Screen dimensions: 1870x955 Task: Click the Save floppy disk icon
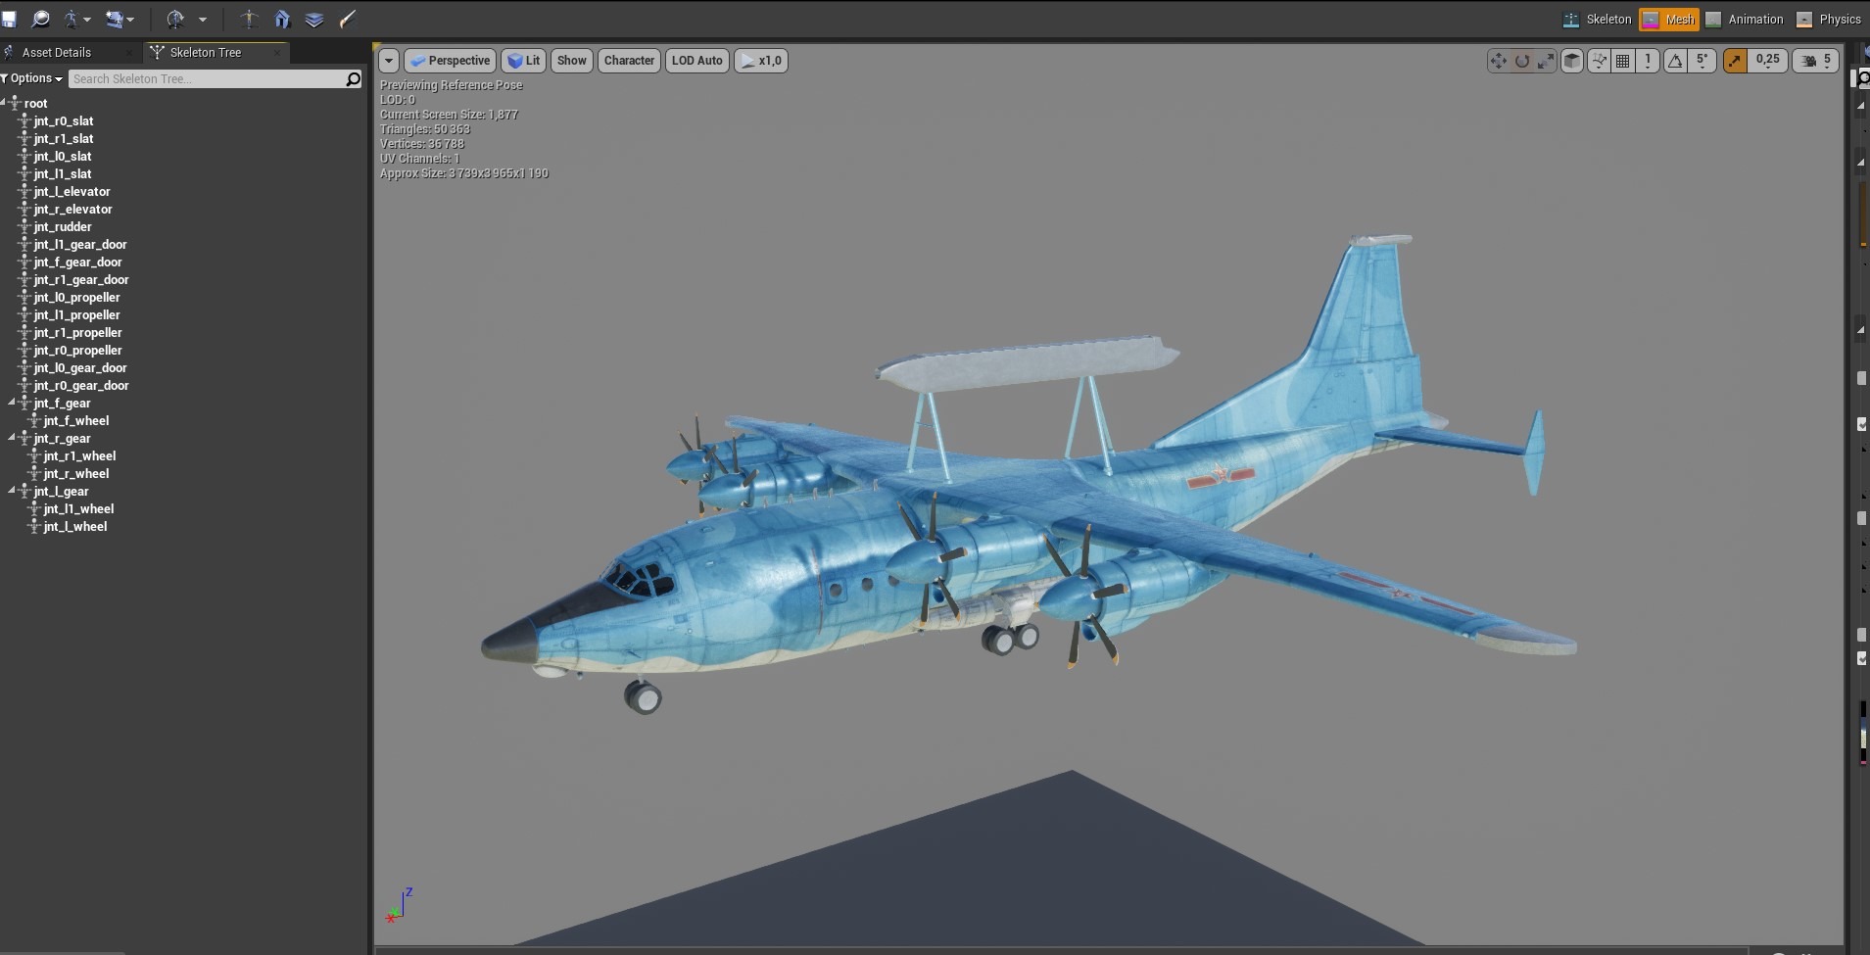9,19
